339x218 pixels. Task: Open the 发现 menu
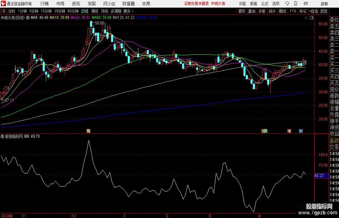pyautogui.click(x=91, y=4)
